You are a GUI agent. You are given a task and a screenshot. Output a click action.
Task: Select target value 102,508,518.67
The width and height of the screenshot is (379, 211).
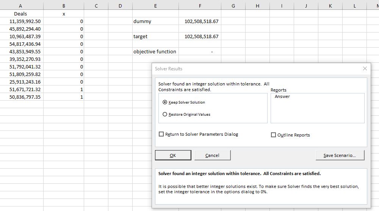pos(200,36)
